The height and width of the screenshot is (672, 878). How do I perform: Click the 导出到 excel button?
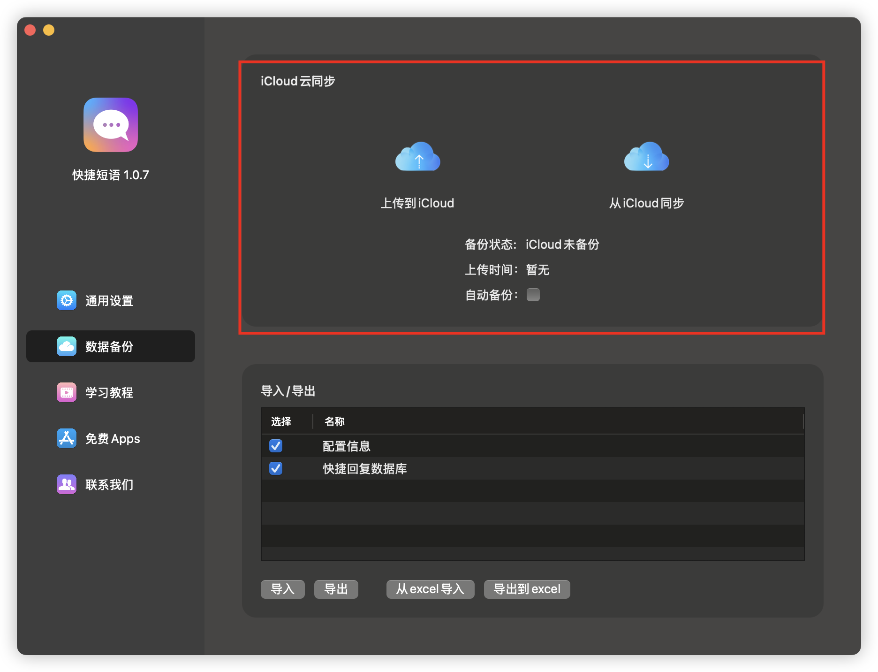527,589
